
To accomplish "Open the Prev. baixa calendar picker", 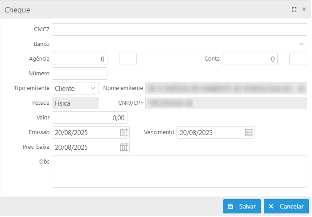I will pyautogui.click(x=124, y=147).
